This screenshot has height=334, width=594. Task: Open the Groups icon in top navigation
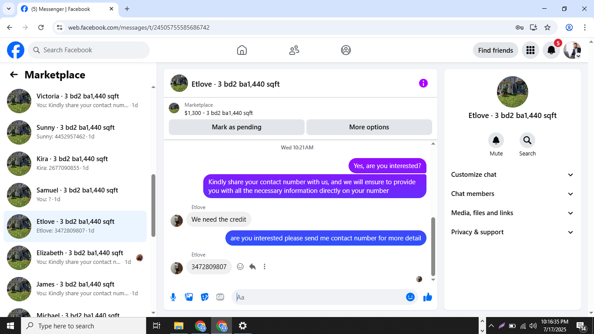[346, 50]
